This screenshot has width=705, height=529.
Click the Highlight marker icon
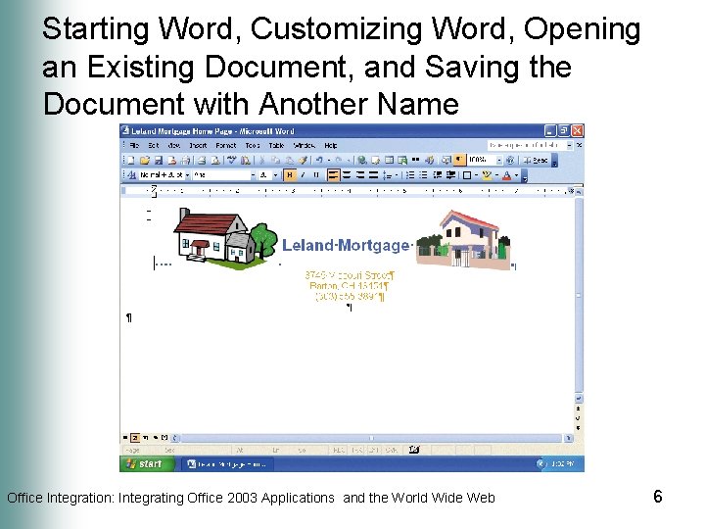click(x=487, y=175)
